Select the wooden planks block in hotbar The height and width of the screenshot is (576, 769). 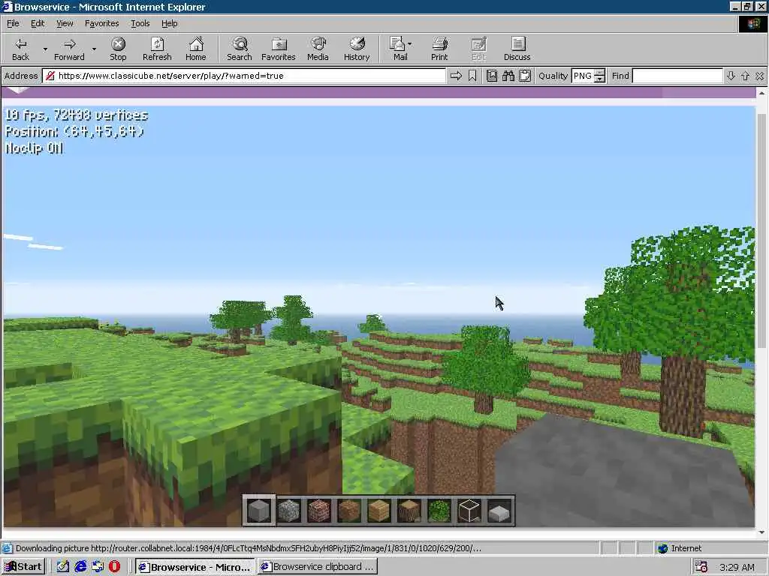click(x=379, y=510)
